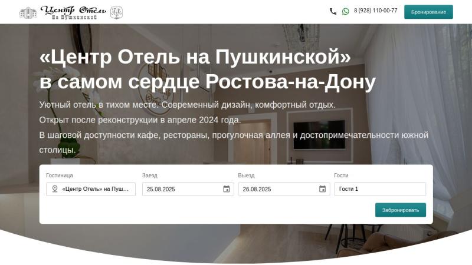Open the check-out calendar icon

[x=322, y=189]
